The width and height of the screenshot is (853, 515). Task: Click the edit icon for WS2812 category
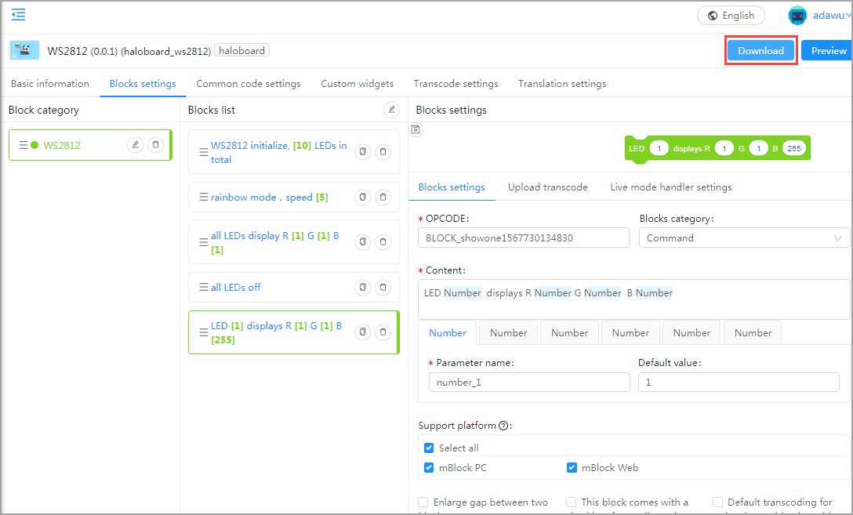136,145
